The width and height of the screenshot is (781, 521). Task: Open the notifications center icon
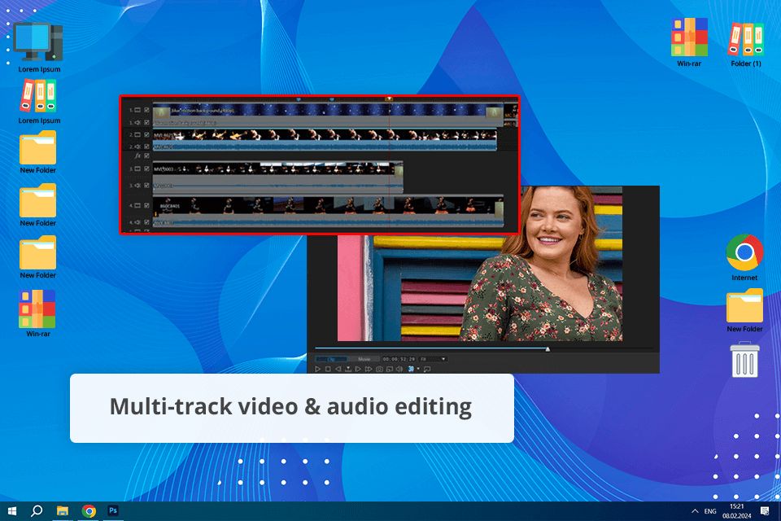[x=765, y=511]
